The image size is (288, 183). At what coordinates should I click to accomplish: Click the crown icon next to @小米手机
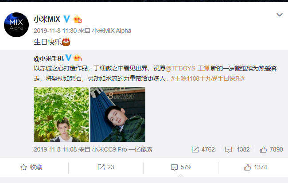(78, 58)
